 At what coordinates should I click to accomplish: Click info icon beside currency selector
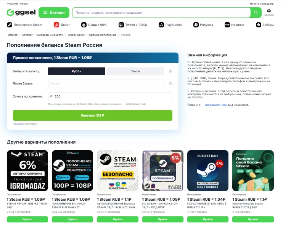tap(170, 71)
